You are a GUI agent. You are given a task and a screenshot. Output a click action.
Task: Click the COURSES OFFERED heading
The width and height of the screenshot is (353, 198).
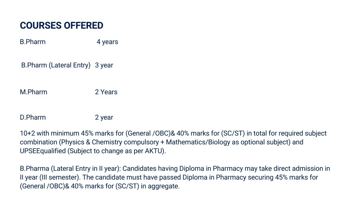61,25
